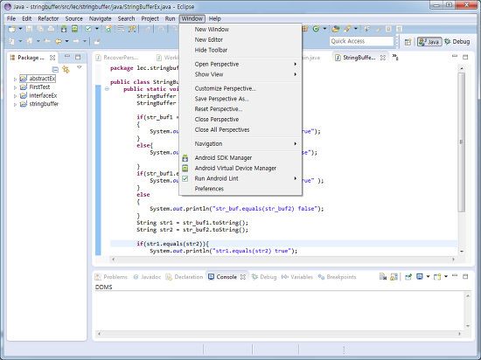Switch to the Java perspective button
Screen dimensions: 481x360
pyautogui.click(x=429, y=42)
